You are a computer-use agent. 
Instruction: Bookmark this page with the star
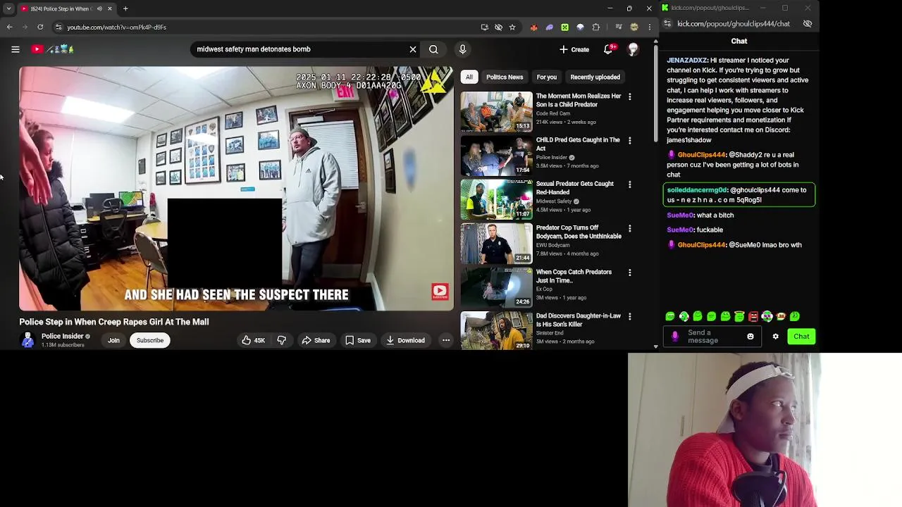pos(512,27)
